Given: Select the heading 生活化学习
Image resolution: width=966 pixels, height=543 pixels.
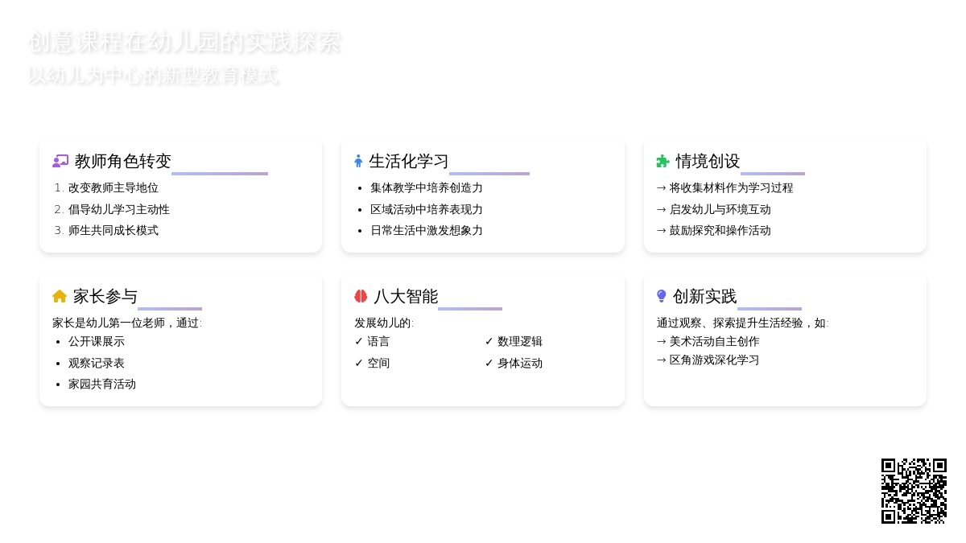Looking at the screenshot, I should click(409, 161).
